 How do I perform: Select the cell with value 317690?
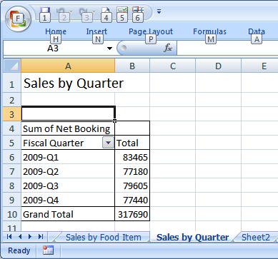pos(132,214)
